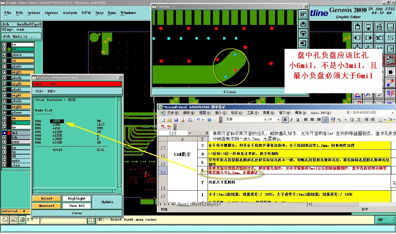Toggle checkbox for layer drl
The image size is (396, 234).
coord(4,133)
